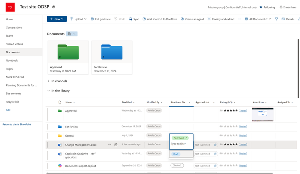Open the Upload dropdown
Viewport: 300px width, 174px height.
coord(78,19)
